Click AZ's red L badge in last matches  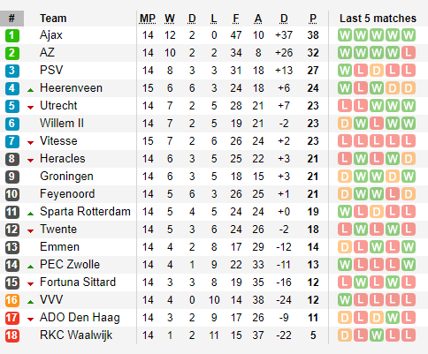(x=409, y=53)
